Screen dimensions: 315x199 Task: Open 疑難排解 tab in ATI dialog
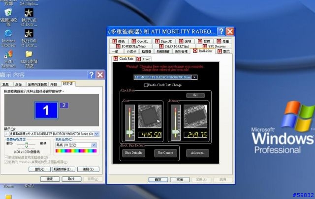[163, 51]
